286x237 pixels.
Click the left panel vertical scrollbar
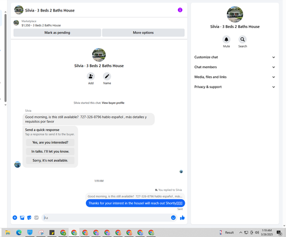pos(5,58)
